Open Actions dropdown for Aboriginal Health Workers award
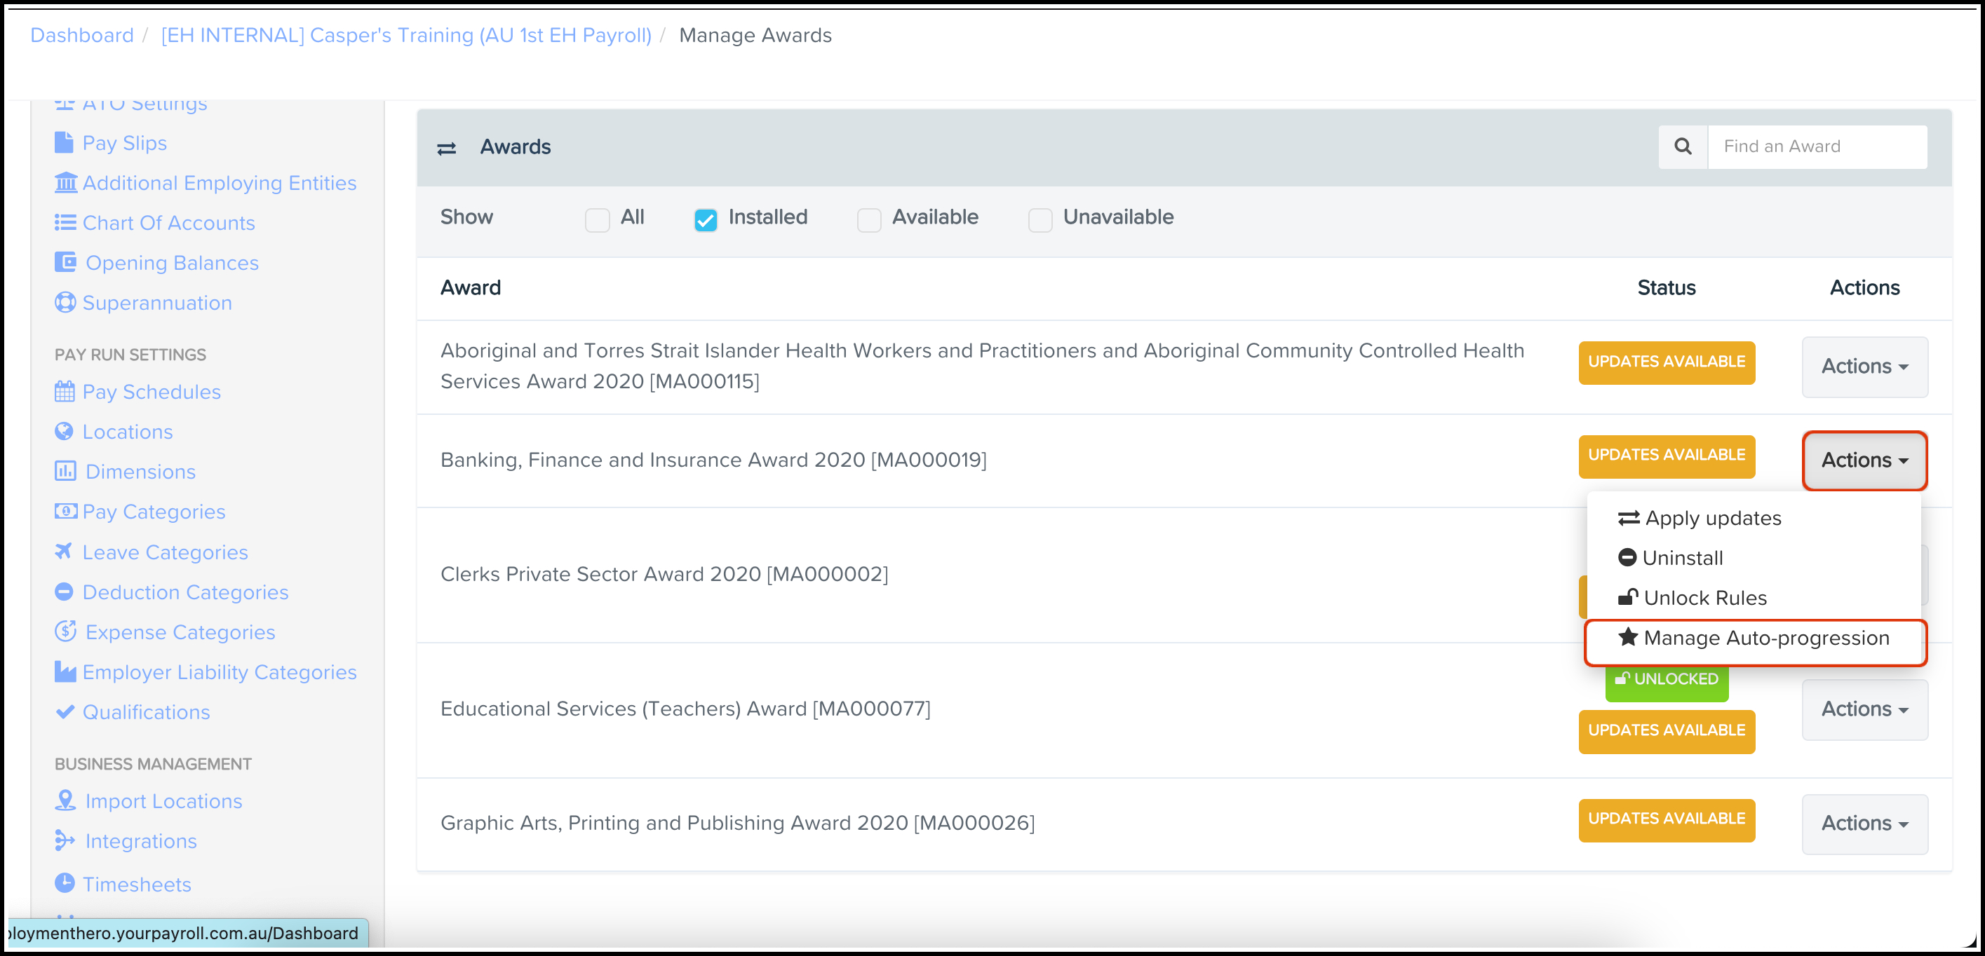Image resolution: width=1985 pixels, height=956 pixels. click(x=1864, y=367)
